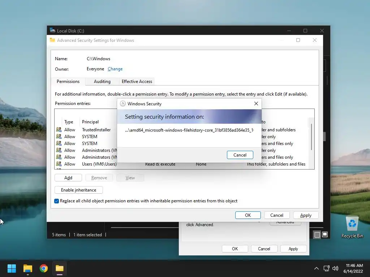Click the Windows Security clock icon

[123, 104]
